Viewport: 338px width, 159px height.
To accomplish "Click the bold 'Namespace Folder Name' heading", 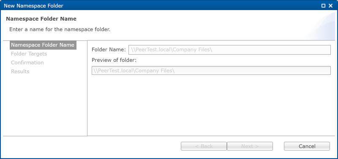I will coord(41,19).
